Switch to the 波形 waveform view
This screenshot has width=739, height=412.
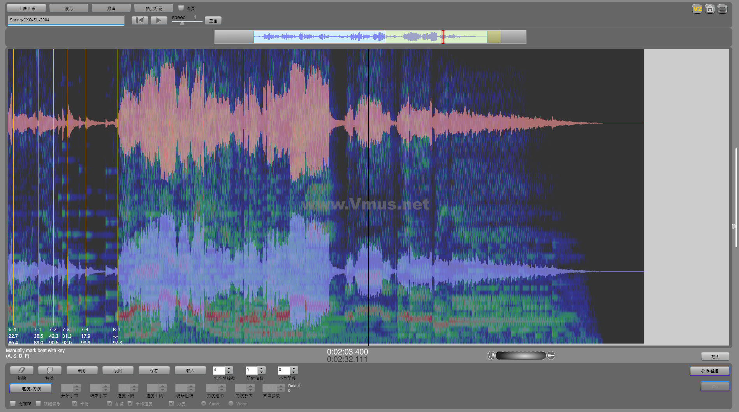[69, 8]
